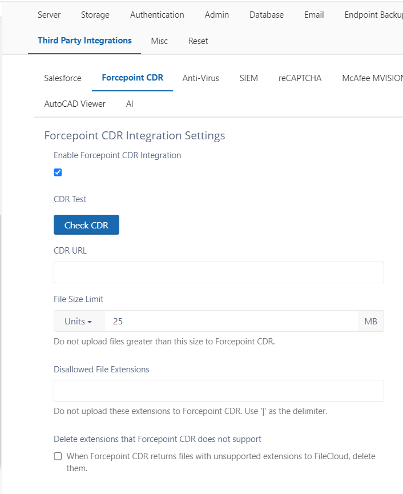The image size is (403, 494).
Task: Go to the Authentication tab
Action: tap(157, 15)
